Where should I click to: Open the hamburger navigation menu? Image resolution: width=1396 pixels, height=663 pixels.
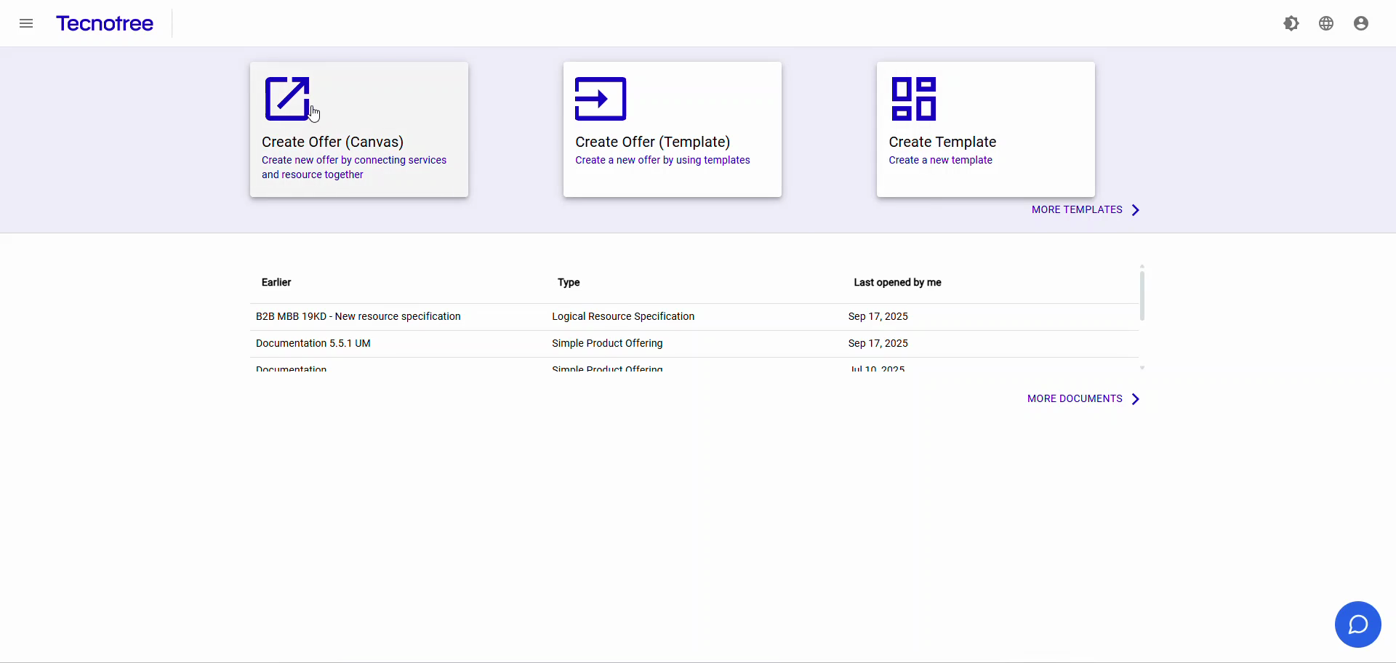click(x=26, y=23)
